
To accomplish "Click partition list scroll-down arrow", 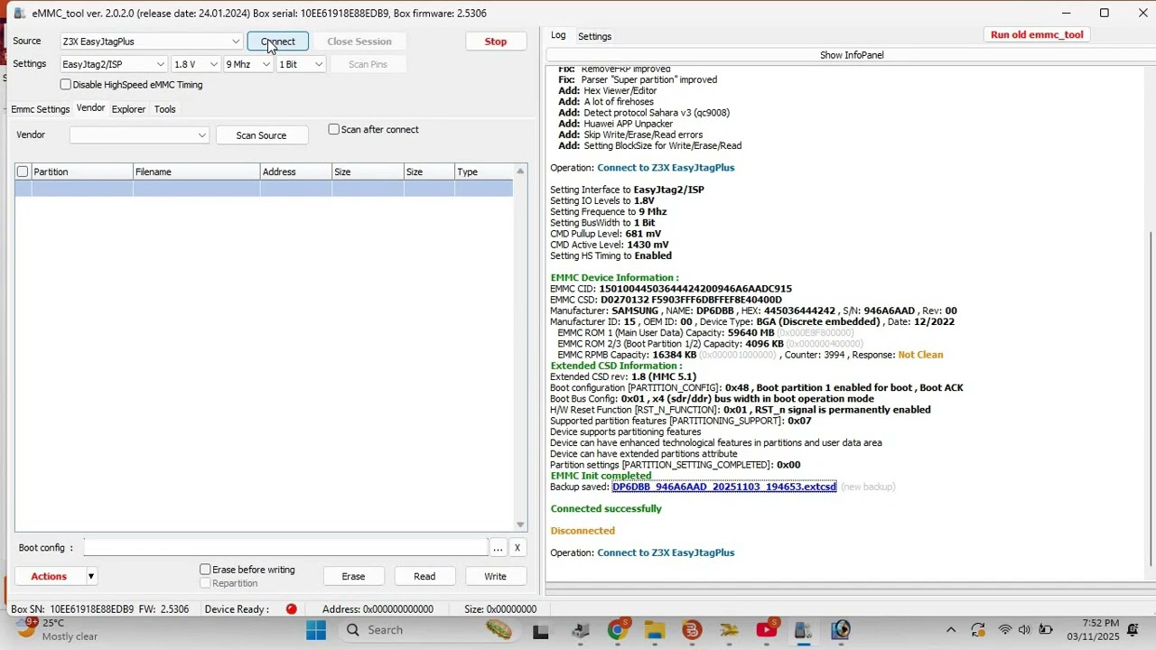I will click(520, 525).
